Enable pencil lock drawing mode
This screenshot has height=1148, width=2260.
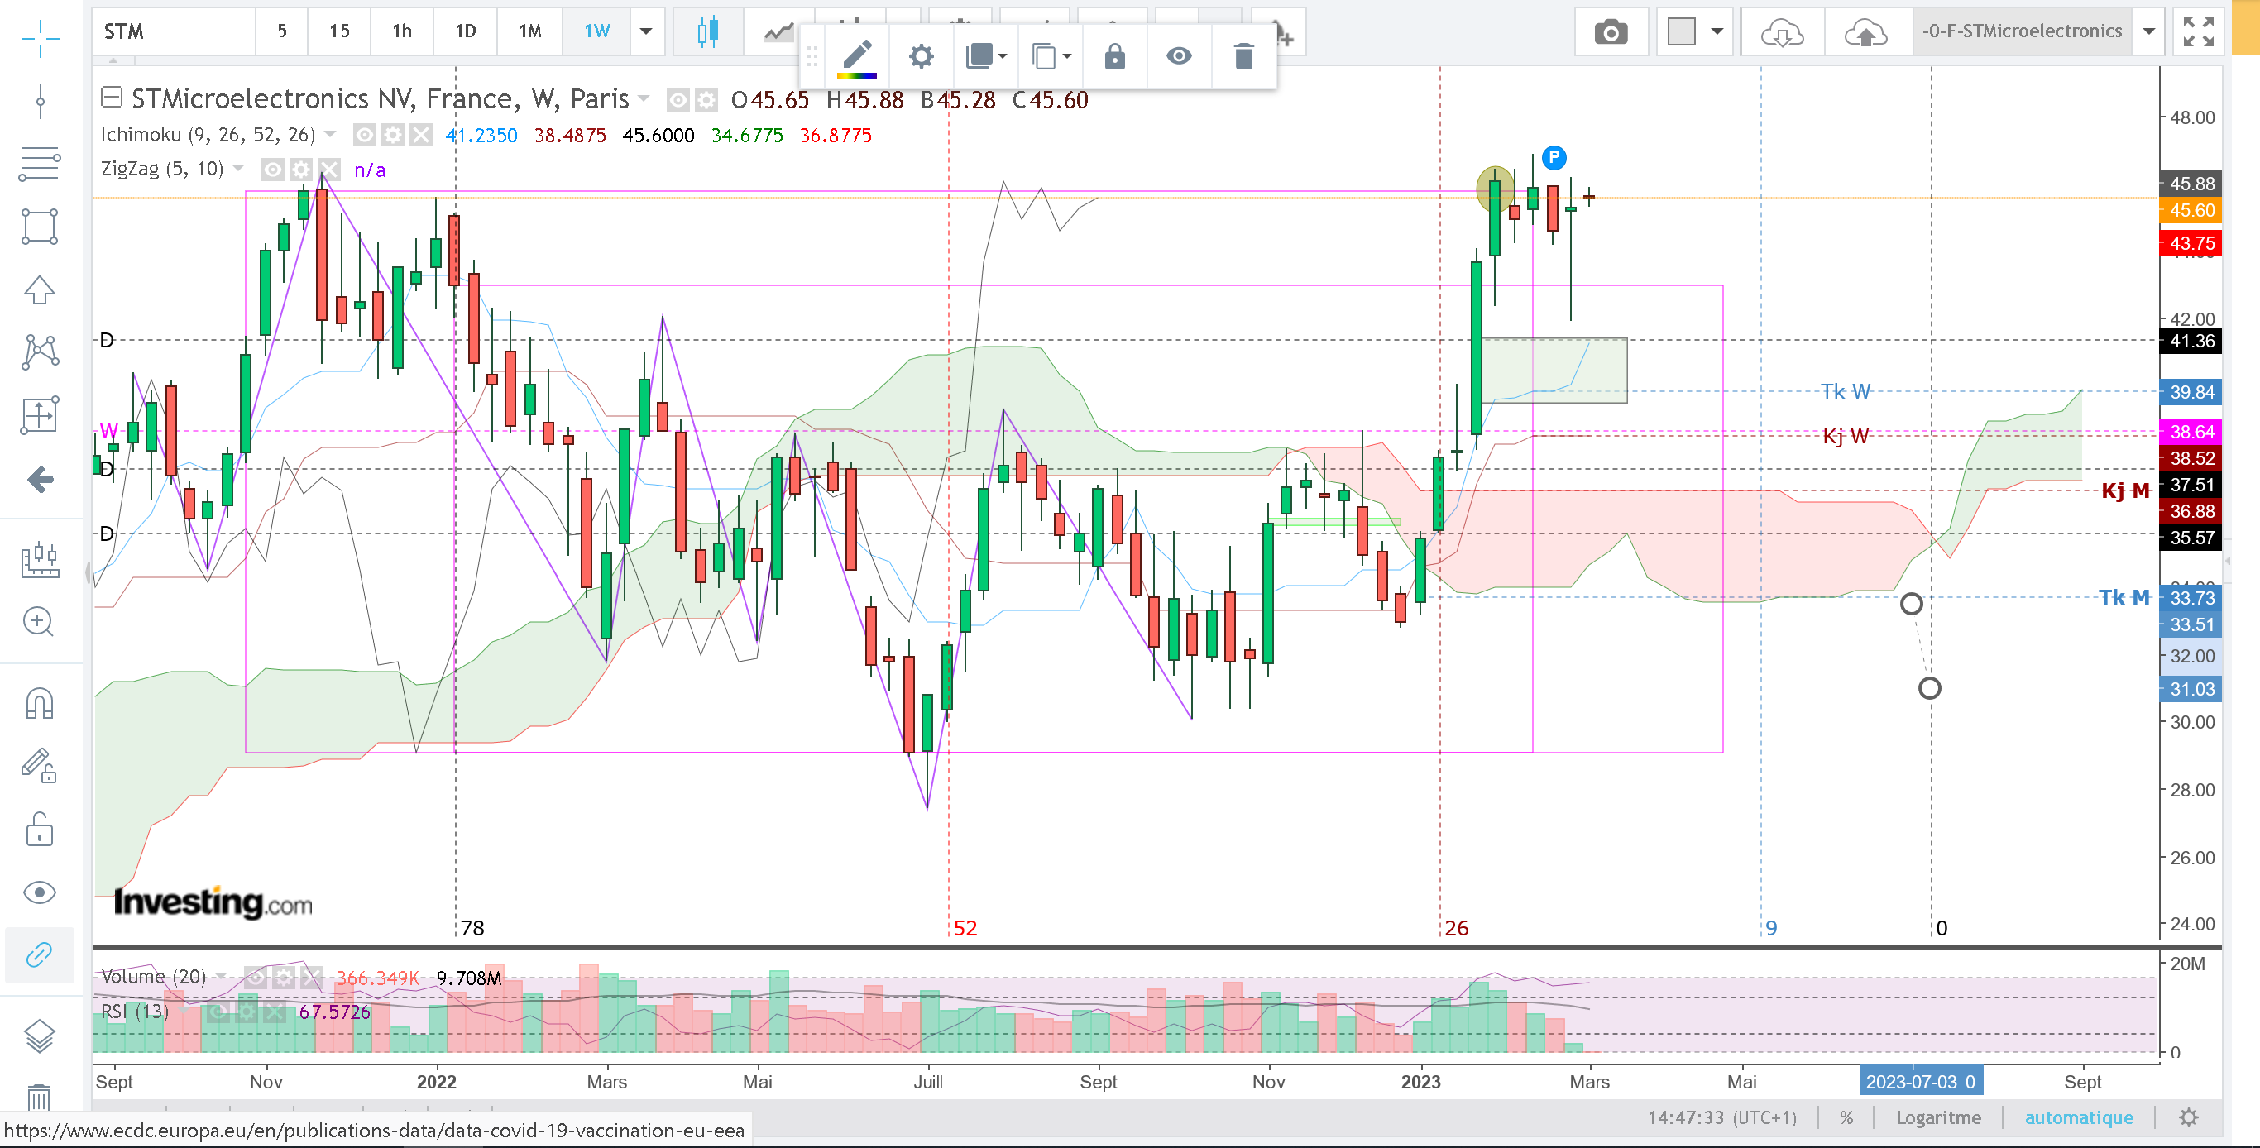point(40,766)
